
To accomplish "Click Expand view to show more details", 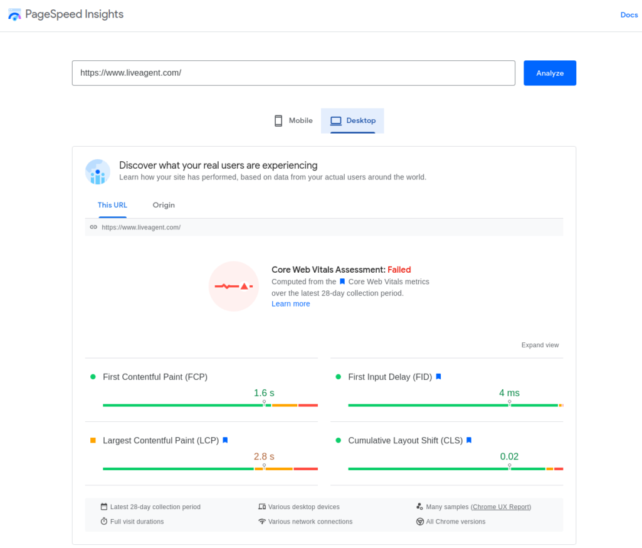I will point(540,345).
